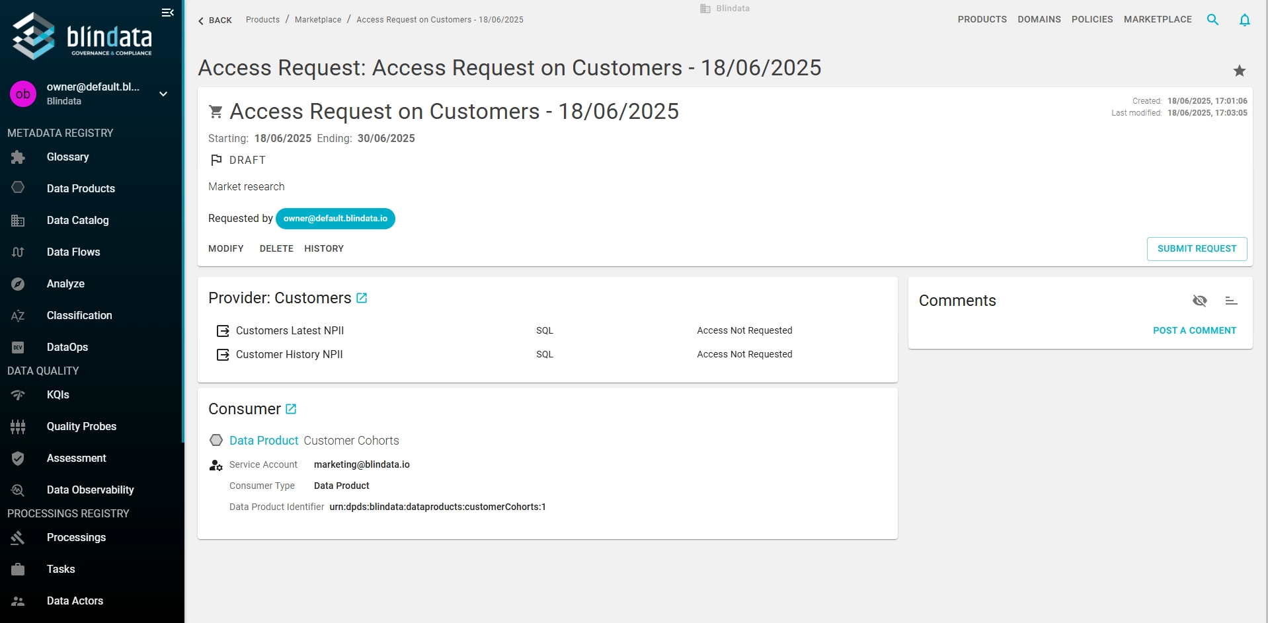The height and width of the screenshot is (623, 1268).
Task: Click the DataOps DEV icon
Action: [18, 348]
